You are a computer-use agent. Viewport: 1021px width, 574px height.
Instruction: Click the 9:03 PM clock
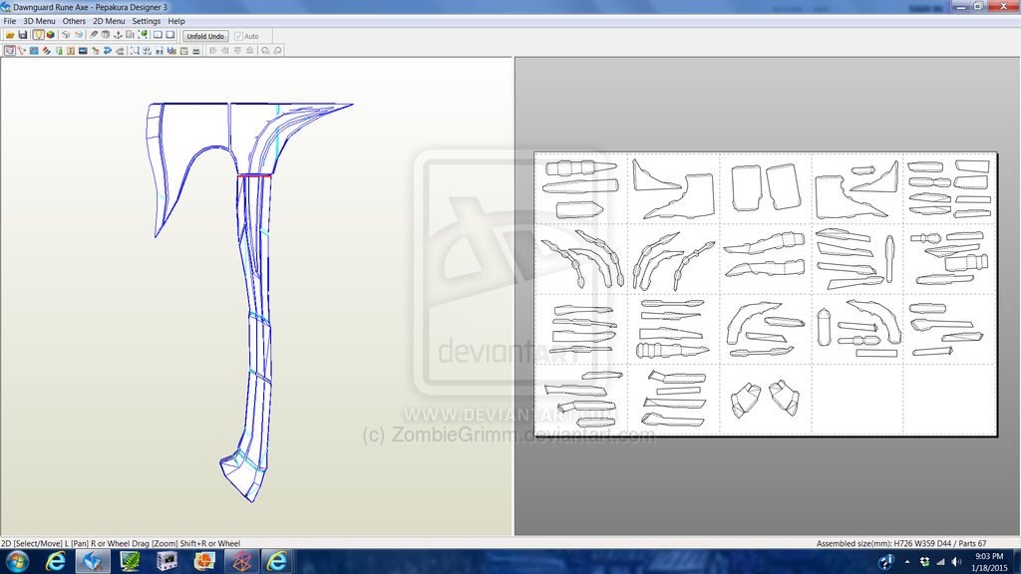[x=989, y=556]
